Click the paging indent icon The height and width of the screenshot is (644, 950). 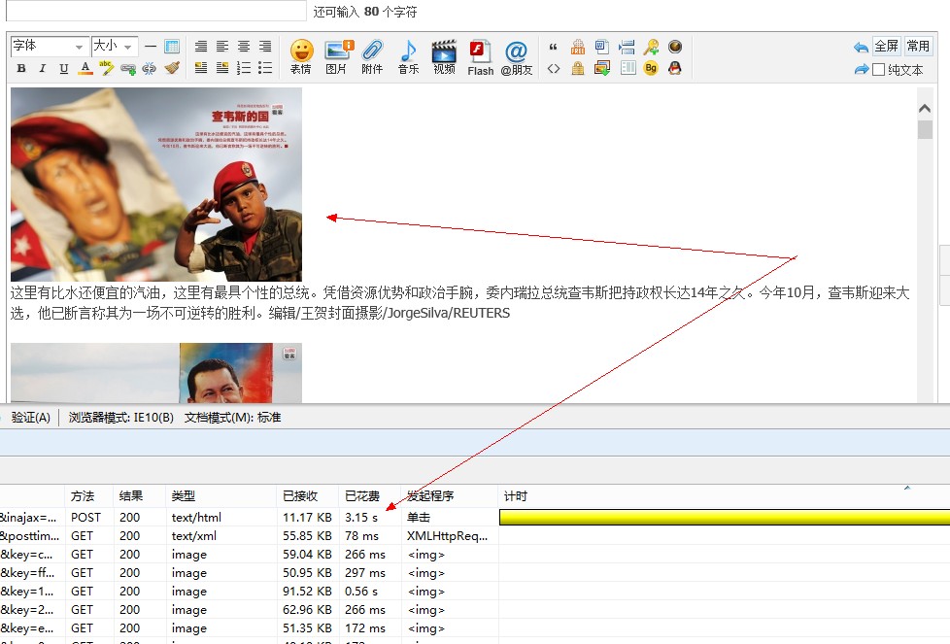point(627,47)
